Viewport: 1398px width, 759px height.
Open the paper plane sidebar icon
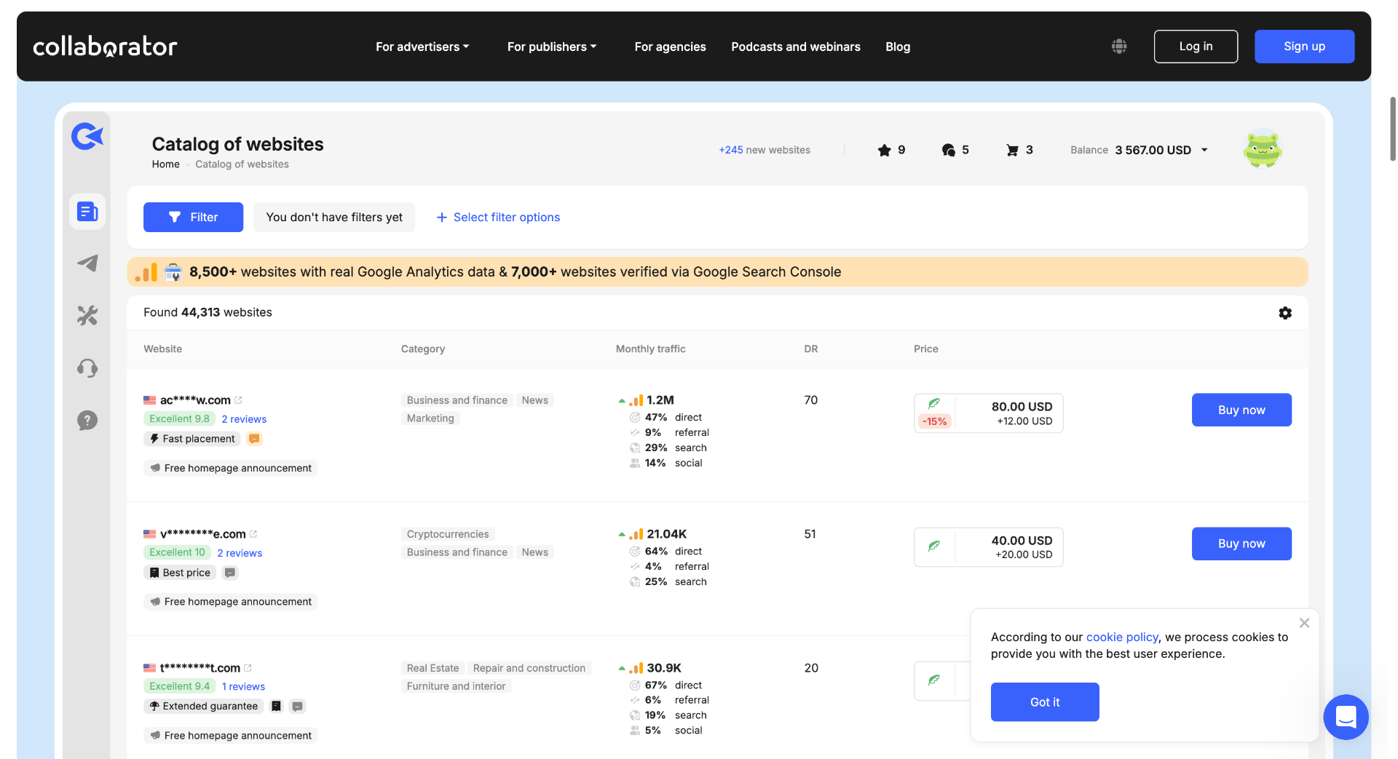click(x=87, y=263)
